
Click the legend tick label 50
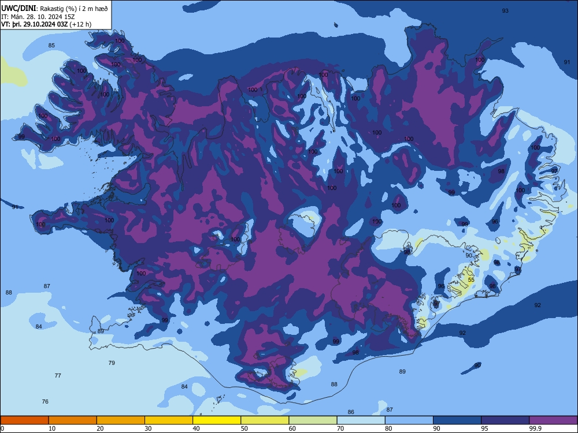click(244, 428)
